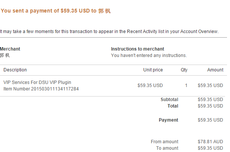Click the To amount label
The image size is (230, 152).
pyautogui.click(x=167, y=148)
